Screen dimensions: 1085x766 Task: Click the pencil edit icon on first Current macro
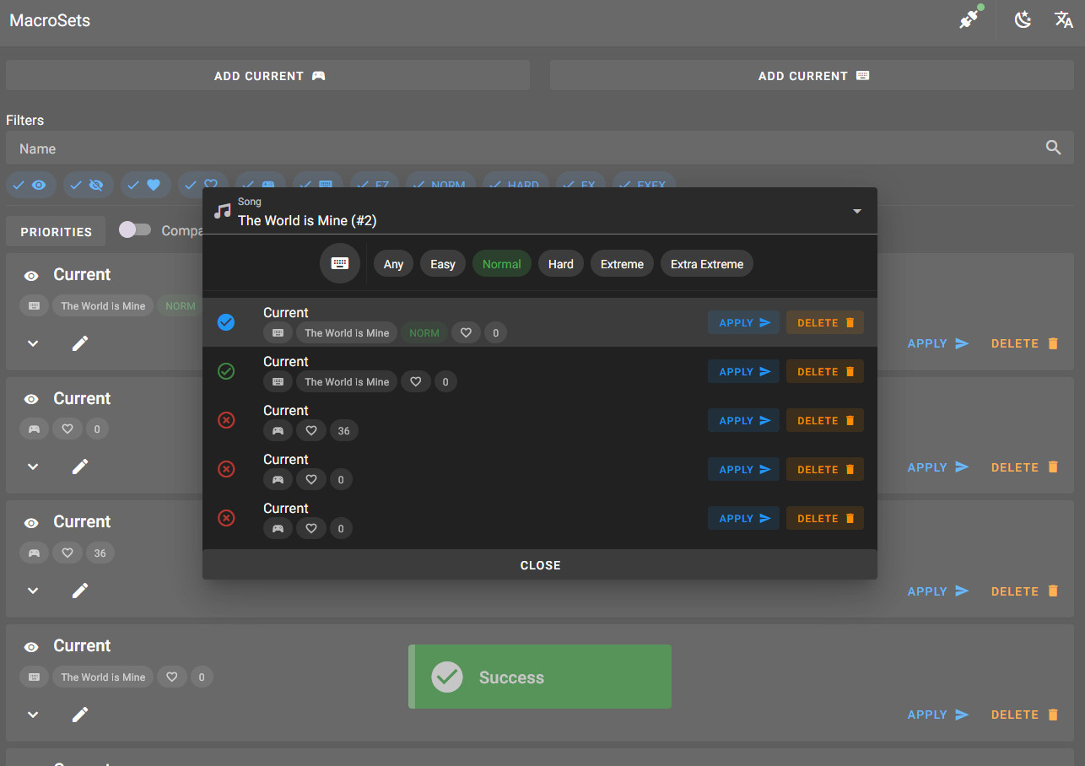80,343
